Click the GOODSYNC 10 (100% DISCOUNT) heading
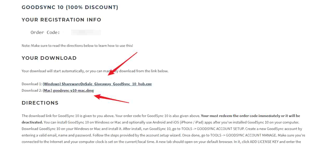 pyautogui.click(x=70, y=7)
